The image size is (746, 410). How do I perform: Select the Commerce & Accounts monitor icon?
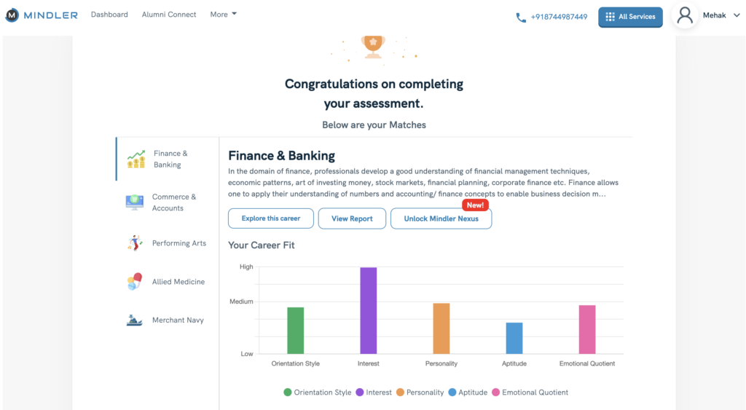(x=135, y=202)
